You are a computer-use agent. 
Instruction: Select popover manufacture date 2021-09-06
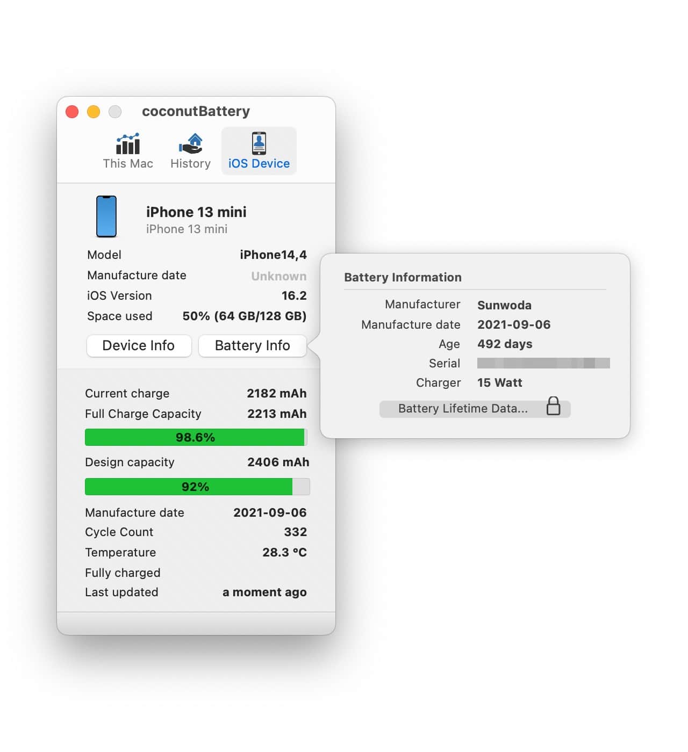click(514, 325)
